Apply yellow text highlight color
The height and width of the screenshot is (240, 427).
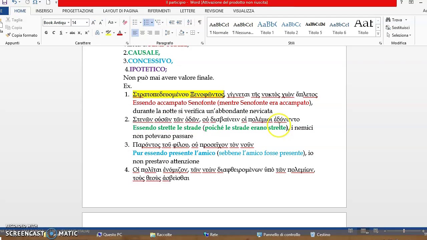[x=108, y=33]
